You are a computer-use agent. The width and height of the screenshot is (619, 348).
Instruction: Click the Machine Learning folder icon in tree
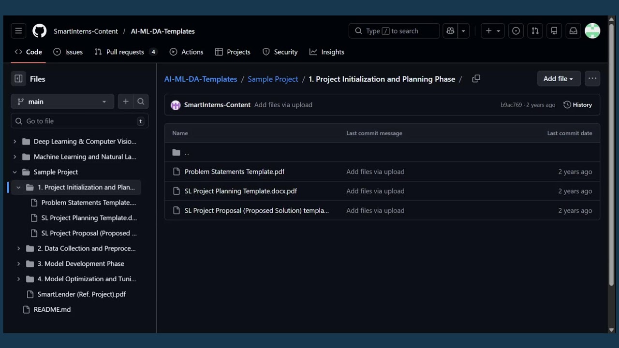(x=26, y=157)
